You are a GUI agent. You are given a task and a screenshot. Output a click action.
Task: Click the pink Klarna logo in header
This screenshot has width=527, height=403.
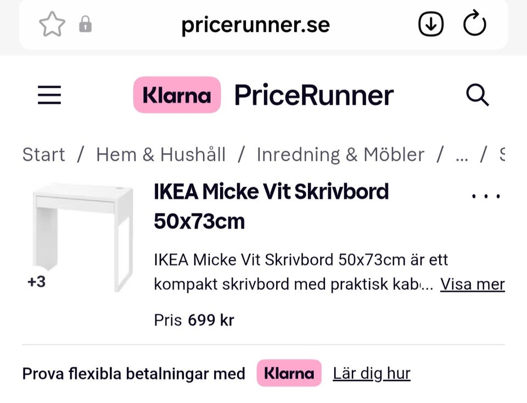(x=177, y=95)
